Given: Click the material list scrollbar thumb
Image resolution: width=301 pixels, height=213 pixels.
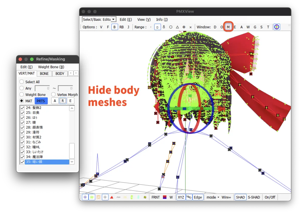Looking at the screenshot, I should click(72, 151).
